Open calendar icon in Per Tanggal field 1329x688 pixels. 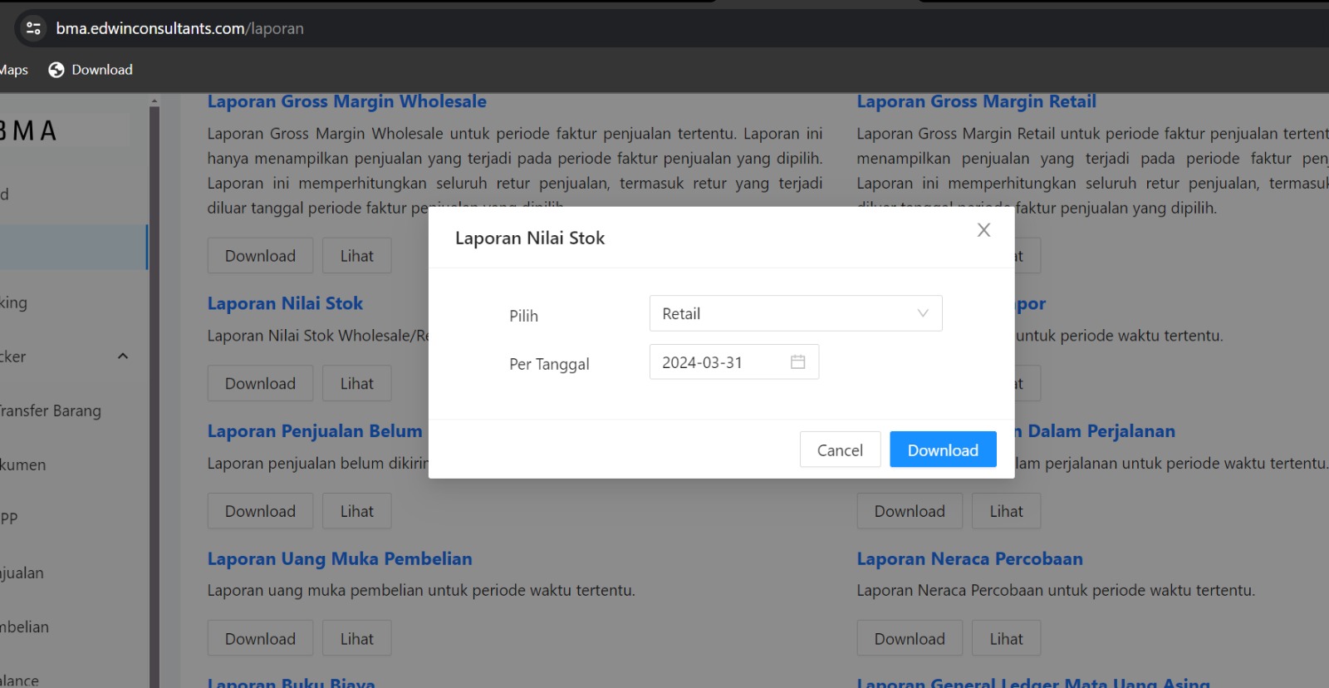(797, 362)
